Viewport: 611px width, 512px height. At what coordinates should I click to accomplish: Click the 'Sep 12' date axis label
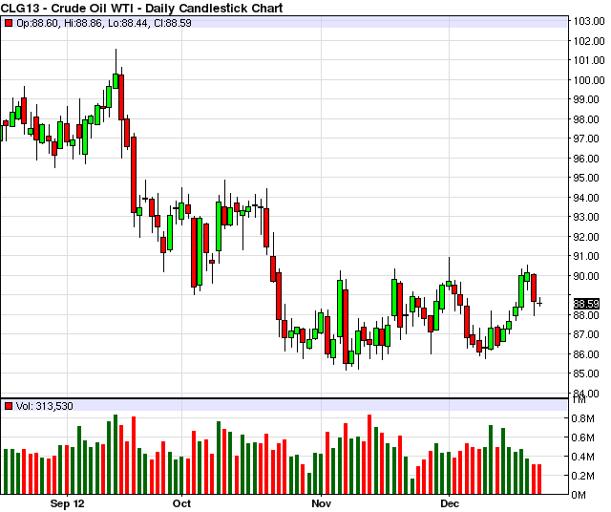point(67,503)
